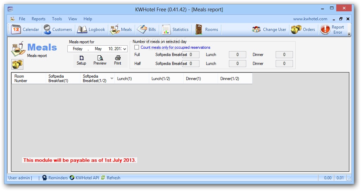
Task: Click the gold coins button under Meals logo
Action: tap(17, 65)
